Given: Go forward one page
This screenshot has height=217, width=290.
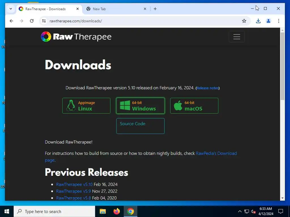Looking at the screenshot, I should (x=22, y=21).
